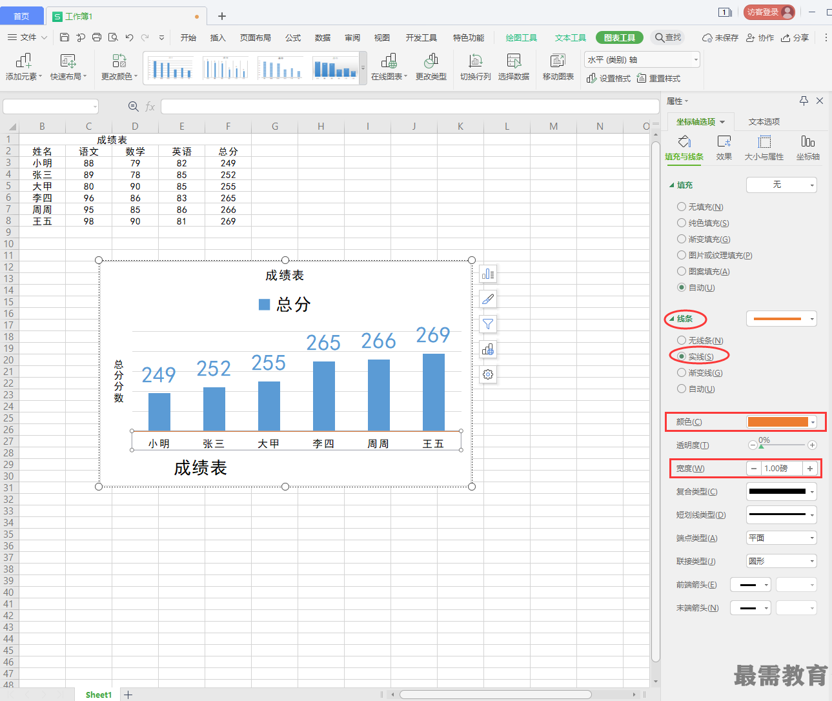832x701 pixels.
Task: Open the 公式 formulas tab
Action: click(x=293, y=37)
